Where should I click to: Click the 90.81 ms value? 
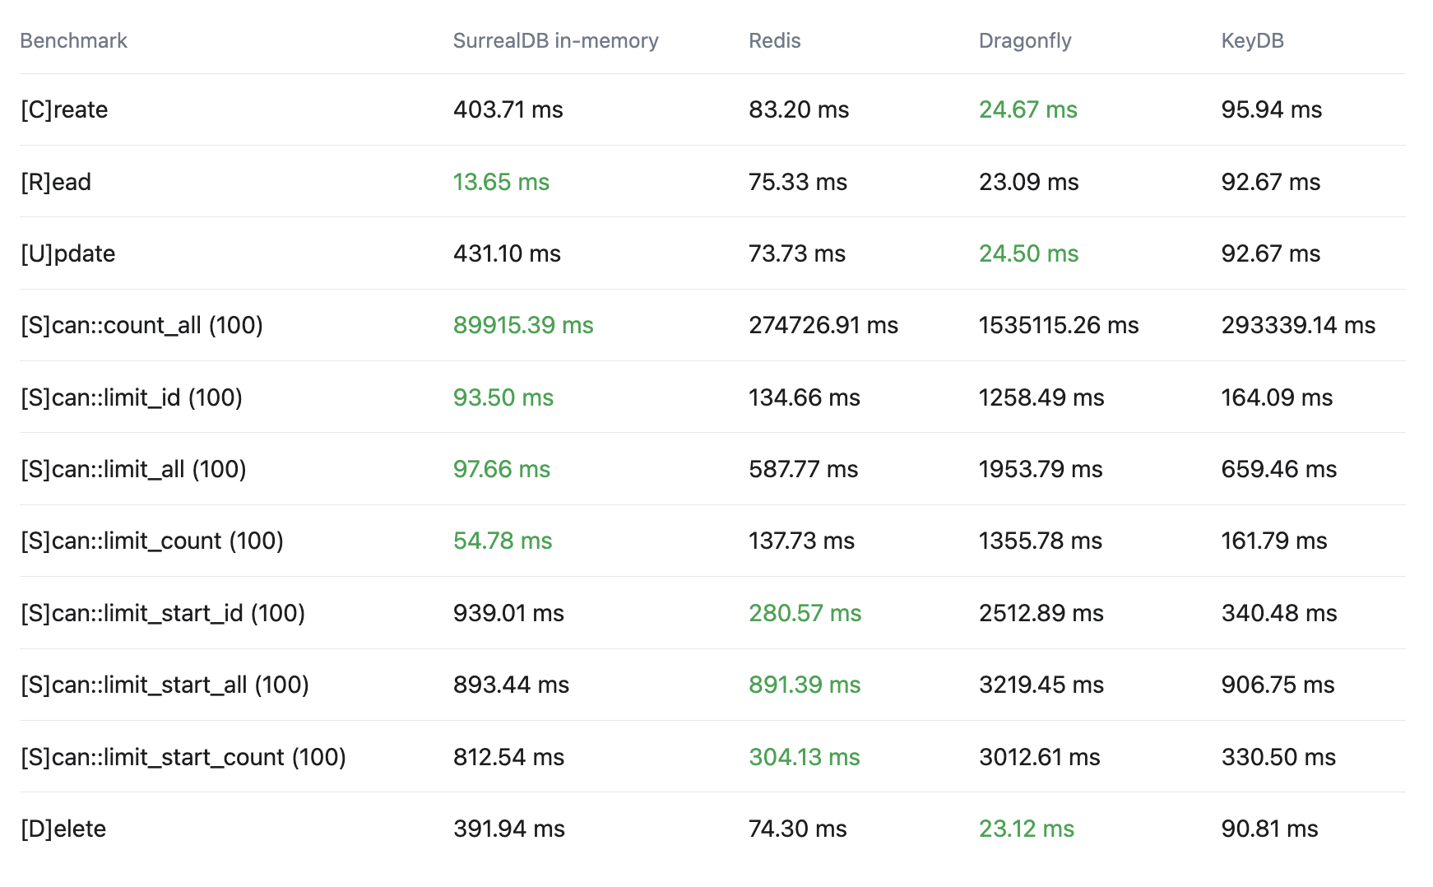tap(1270, 829)
